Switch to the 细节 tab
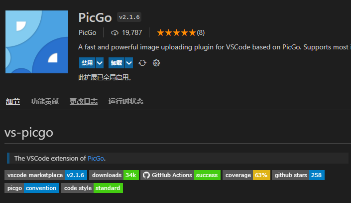 pos(13,101)
